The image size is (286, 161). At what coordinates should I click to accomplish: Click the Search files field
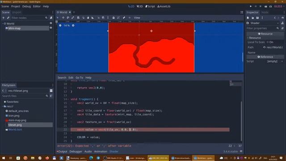[25, 96]
